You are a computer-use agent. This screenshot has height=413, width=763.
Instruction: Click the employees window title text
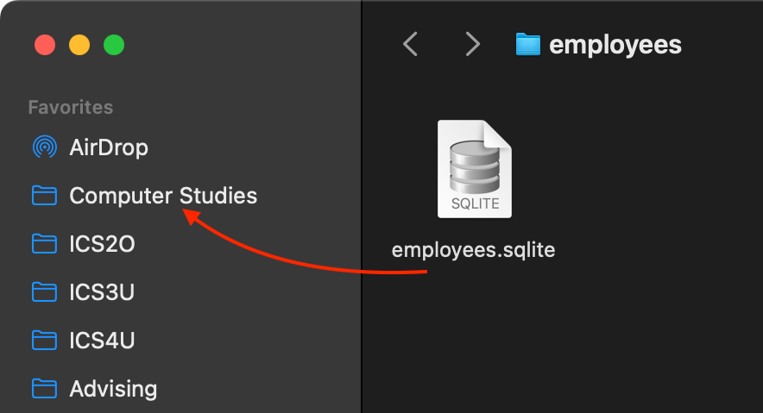(x=615, y=44)
